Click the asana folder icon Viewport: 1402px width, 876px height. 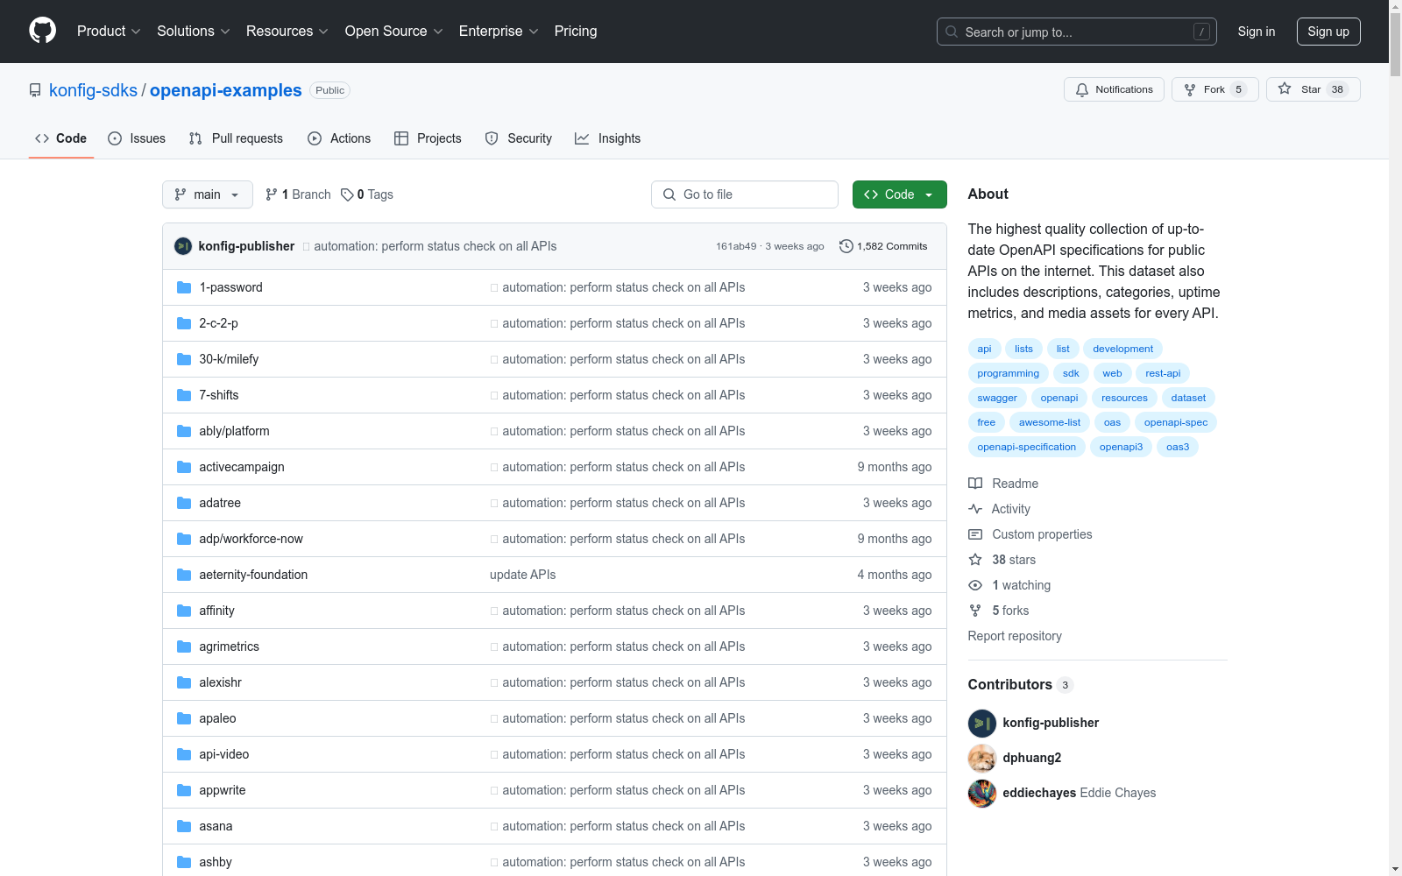(184, 826)
